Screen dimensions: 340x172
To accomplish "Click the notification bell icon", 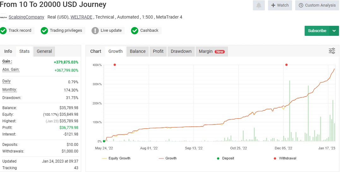I will coord(259,5).
